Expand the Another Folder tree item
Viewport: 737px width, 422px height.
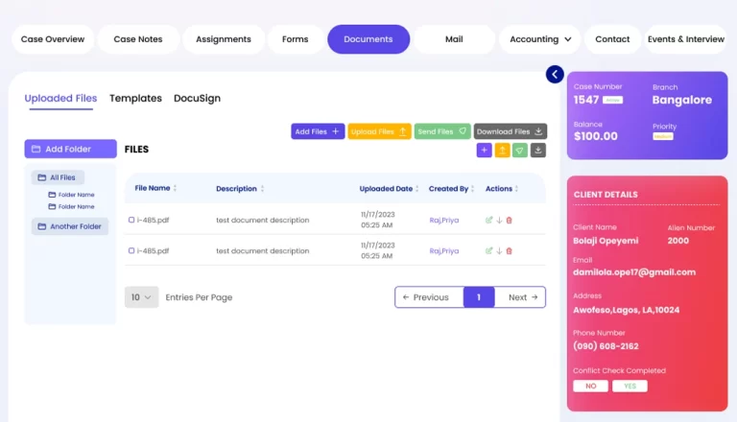[x=69, y=226]
